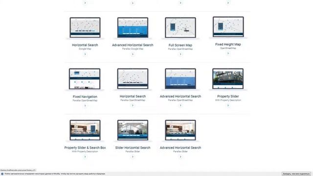The height and width of the screenshot is (176, 313).
Task: Click 'Parallax Google Map' subtitle text
Action: (133, 49)
